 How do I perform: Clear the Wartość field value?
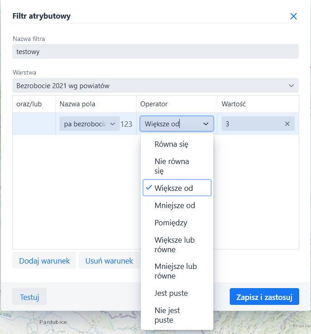click(x=287, y=124)
